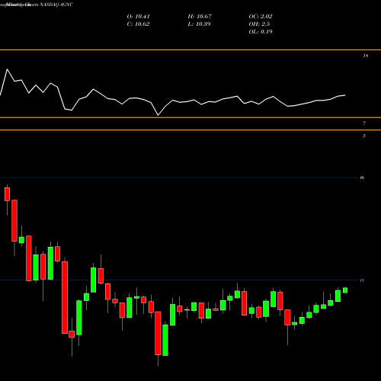
Task: Click the '11' price axis label
Action: pyautogui.click(x=362, y=280)
